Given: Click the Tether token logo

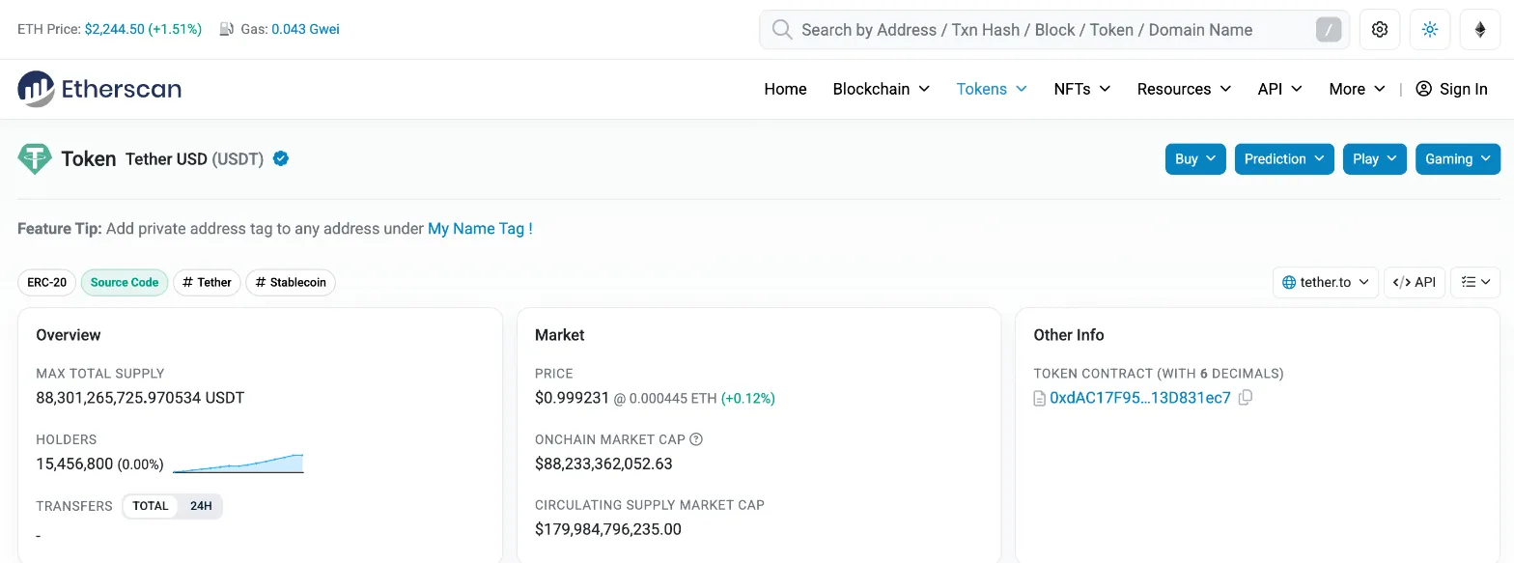Looking at the screenshot, I should (x=35, y=158).
